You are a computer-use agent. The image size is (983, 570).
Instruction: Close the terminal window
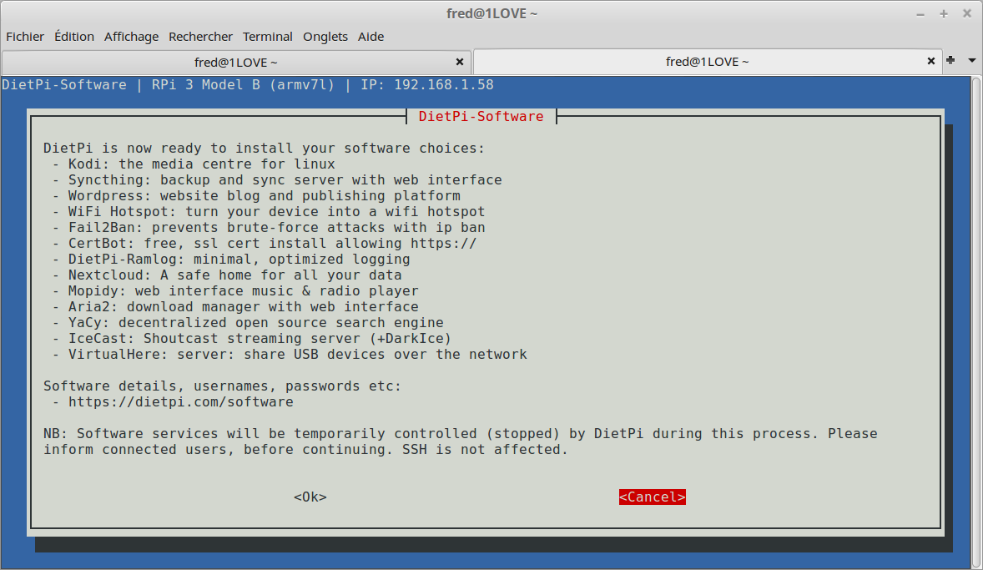click(x=966, y=14)
